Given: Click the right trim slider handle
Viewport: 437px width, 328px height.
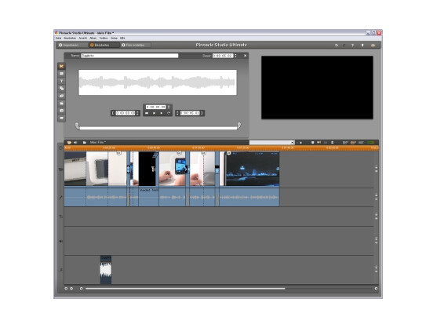Looking at the screenshot, I should [x=239, y=126].
